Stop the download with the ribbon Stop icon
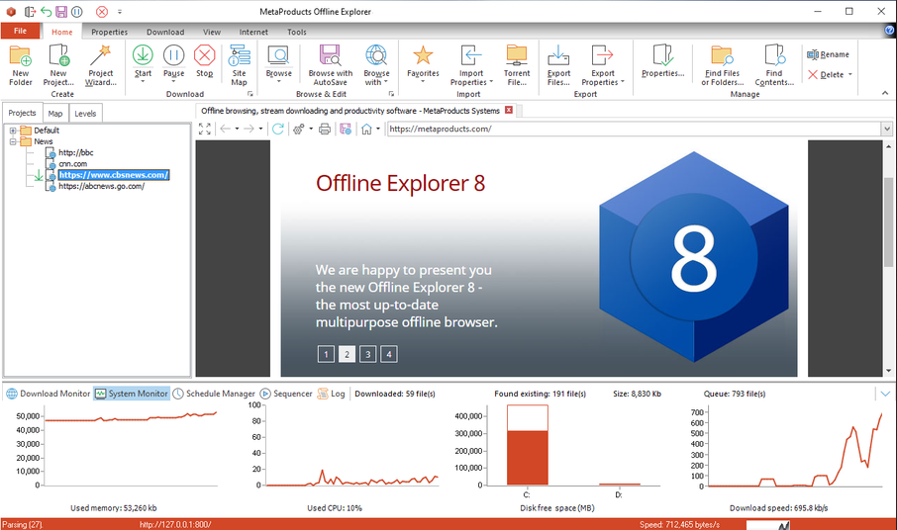Image resolution: width=897 pixels, height=530 pixels. pos(204,55)
